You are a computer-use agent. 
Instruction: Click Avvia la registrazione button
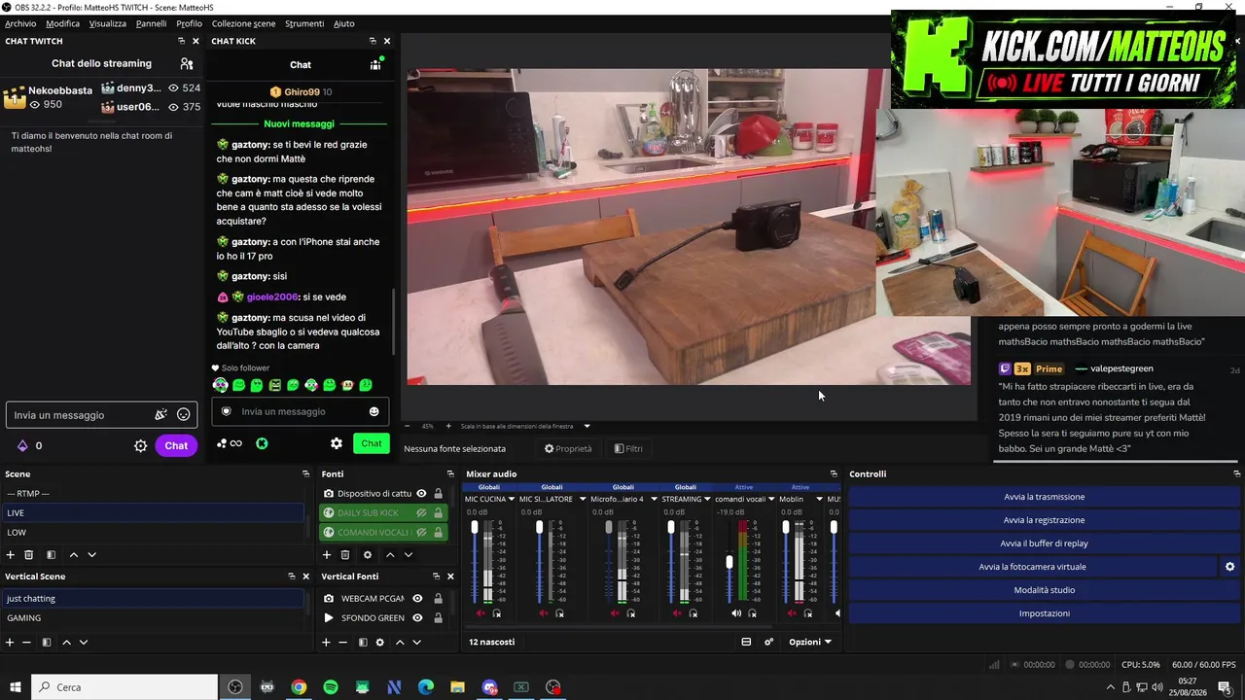tap(1044, 520)
